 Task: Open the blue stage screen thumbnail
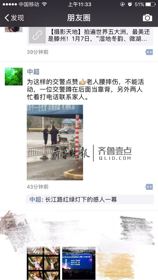pos(79,263)
